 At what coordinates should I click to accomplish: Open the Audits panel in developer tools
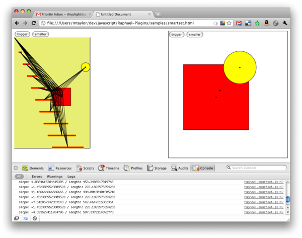pos(180,168)
